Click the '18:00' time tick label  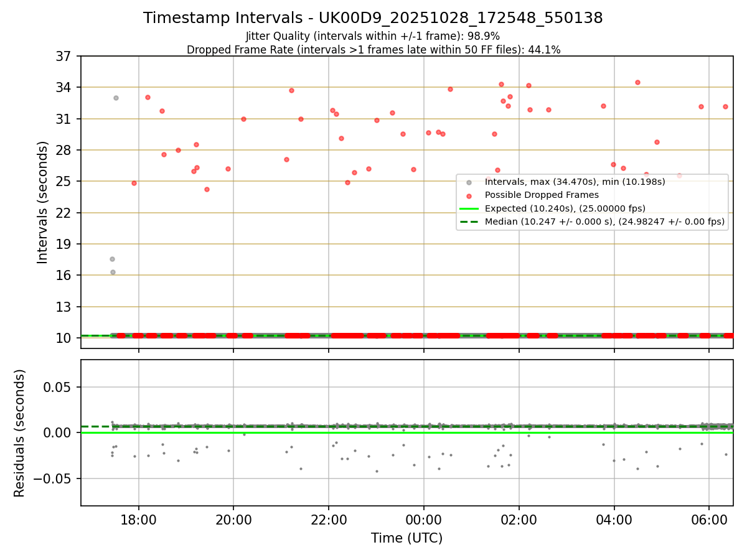click(x=138, y=520)
